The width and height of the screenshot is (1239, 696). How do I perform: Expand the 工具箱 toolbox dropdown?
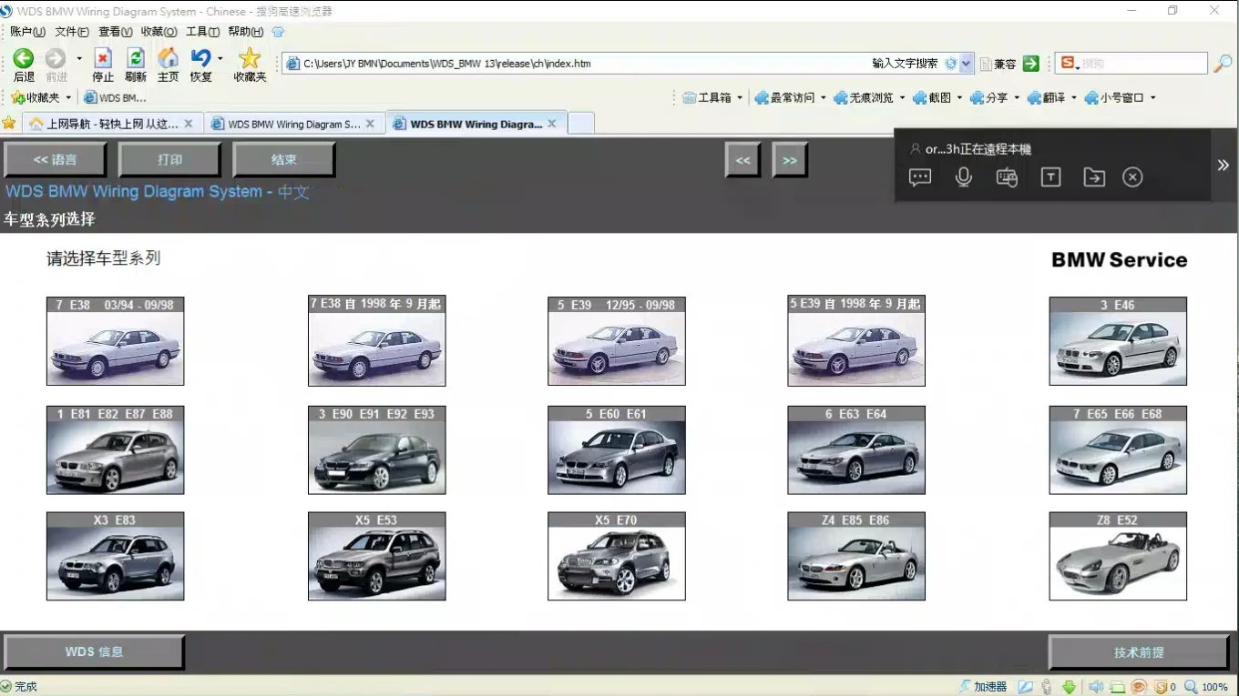click(740, 97)
